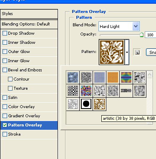Pick the brown artistic leaf pattern thumbnail
Image resolution: width=156 pixels, height=159 pixels.
tap(99, 104)
